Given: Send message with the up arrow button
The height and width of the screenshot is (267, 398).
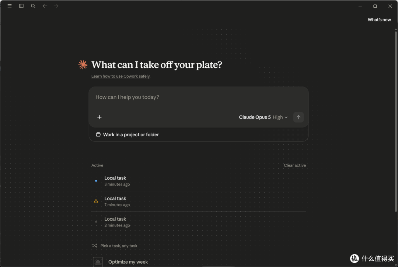Looking at the screenshot, I should click(x=298, y=117).
